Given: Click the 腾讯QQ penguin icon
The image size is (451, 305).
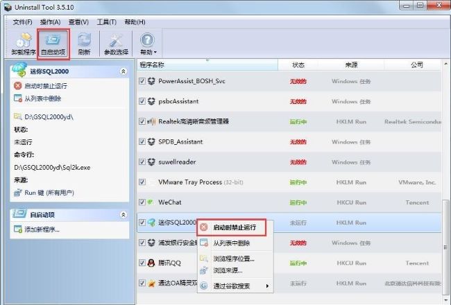Looking at the screenshot, I should [x=151, y=263].
